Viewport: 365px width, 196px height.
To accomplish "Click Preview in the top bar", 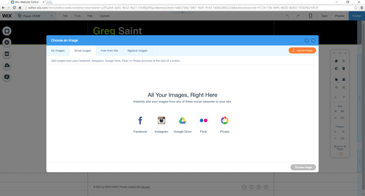I will pos(340,16).
